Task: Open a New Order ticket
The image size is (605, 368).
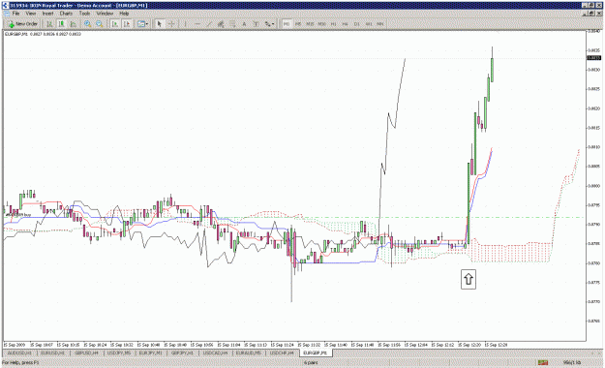Action: tap(23, 24)
